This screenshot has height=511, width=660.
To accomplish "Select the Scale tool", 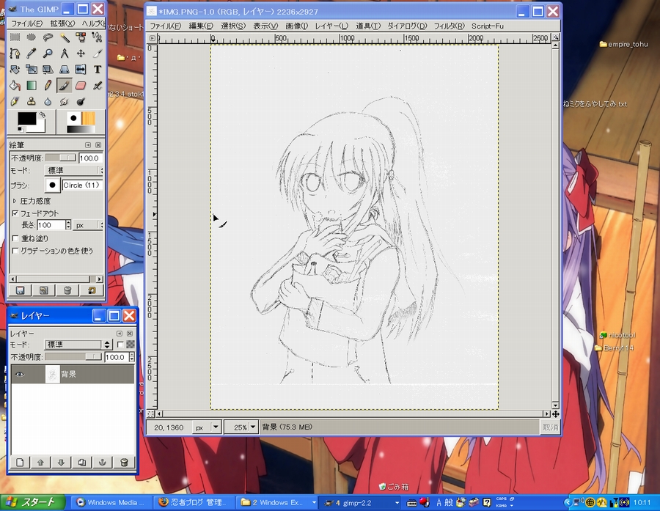I will [x=31, y=70].
